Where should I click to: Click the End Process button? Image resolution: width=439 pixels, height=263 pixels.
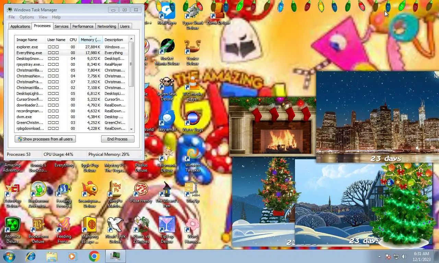117,139
